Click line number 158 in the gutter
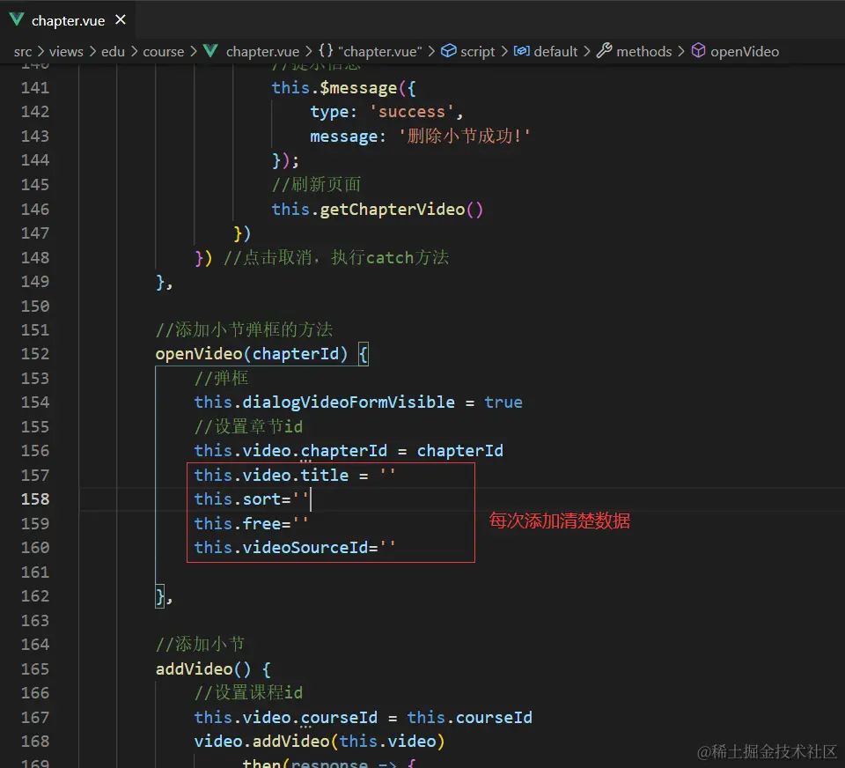 click(33, 498)
